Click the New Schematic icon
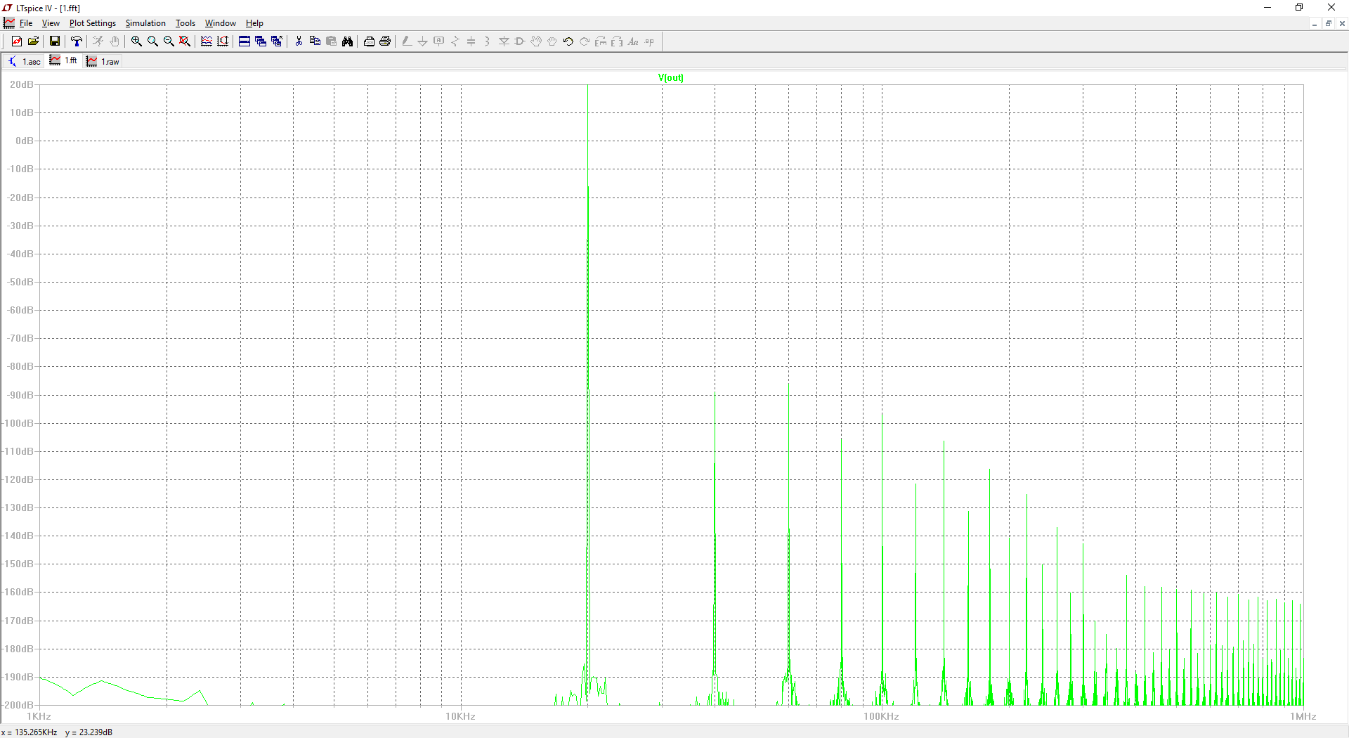1349x738 pixels. (17, 41)
